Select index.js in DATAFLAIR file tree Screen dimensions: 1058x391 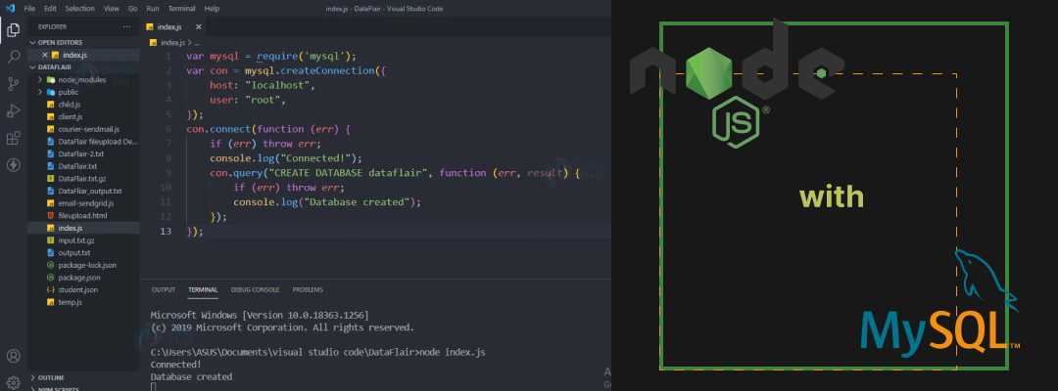(x=71, y=228)
